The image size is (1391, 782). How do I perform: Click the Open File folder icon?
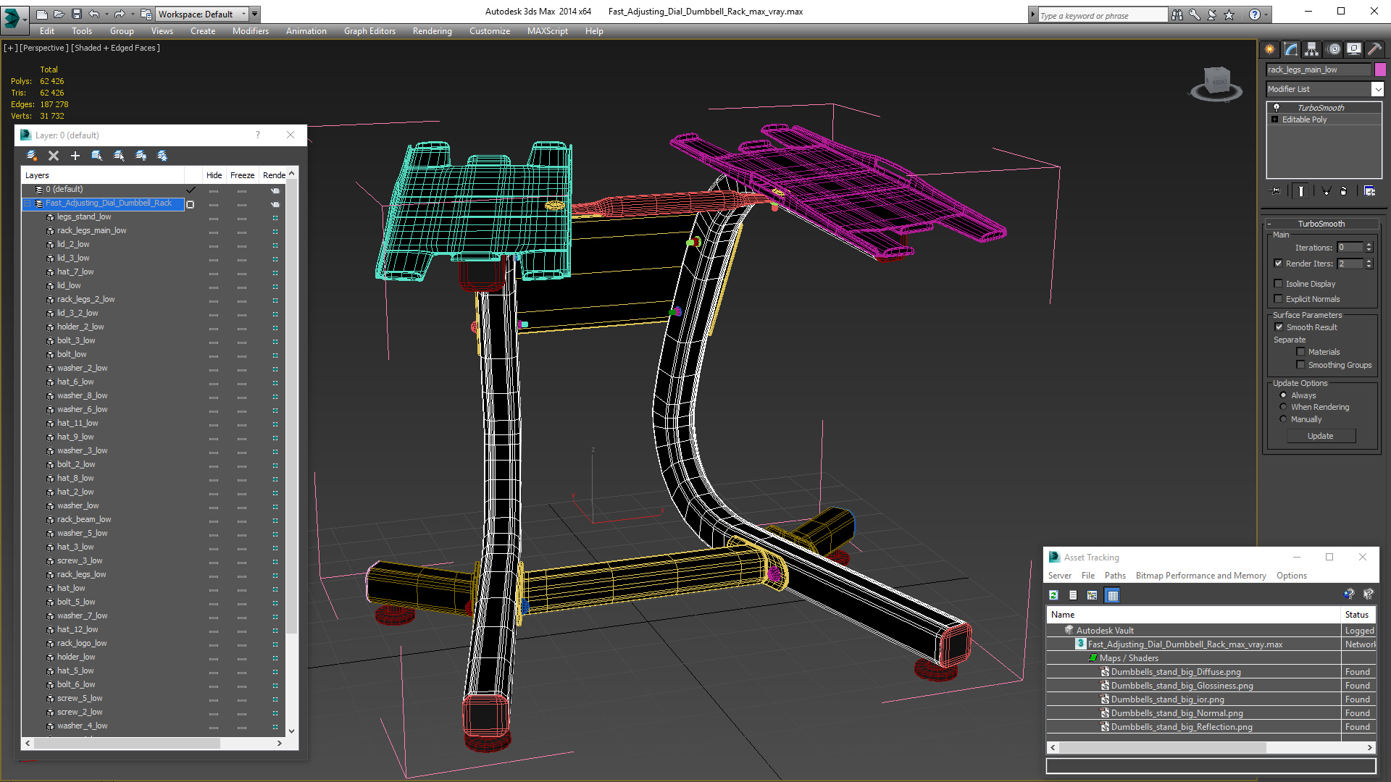(59, 14)
